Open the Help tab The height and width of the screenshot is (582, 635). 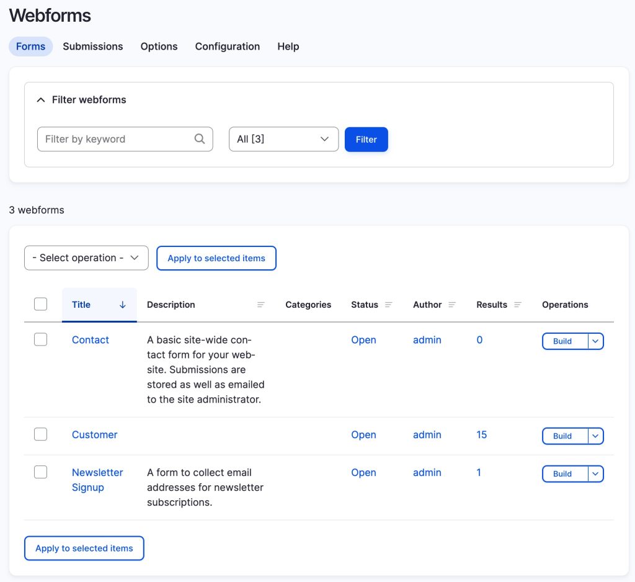pyautogui.click(x=288, y=47)
